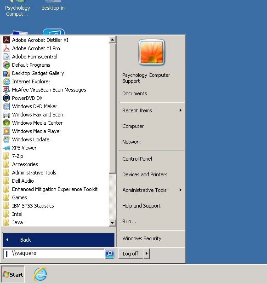Viewport: 267px width, 284px height.
Task: Open Documents from Start menu
Action: 135,93
